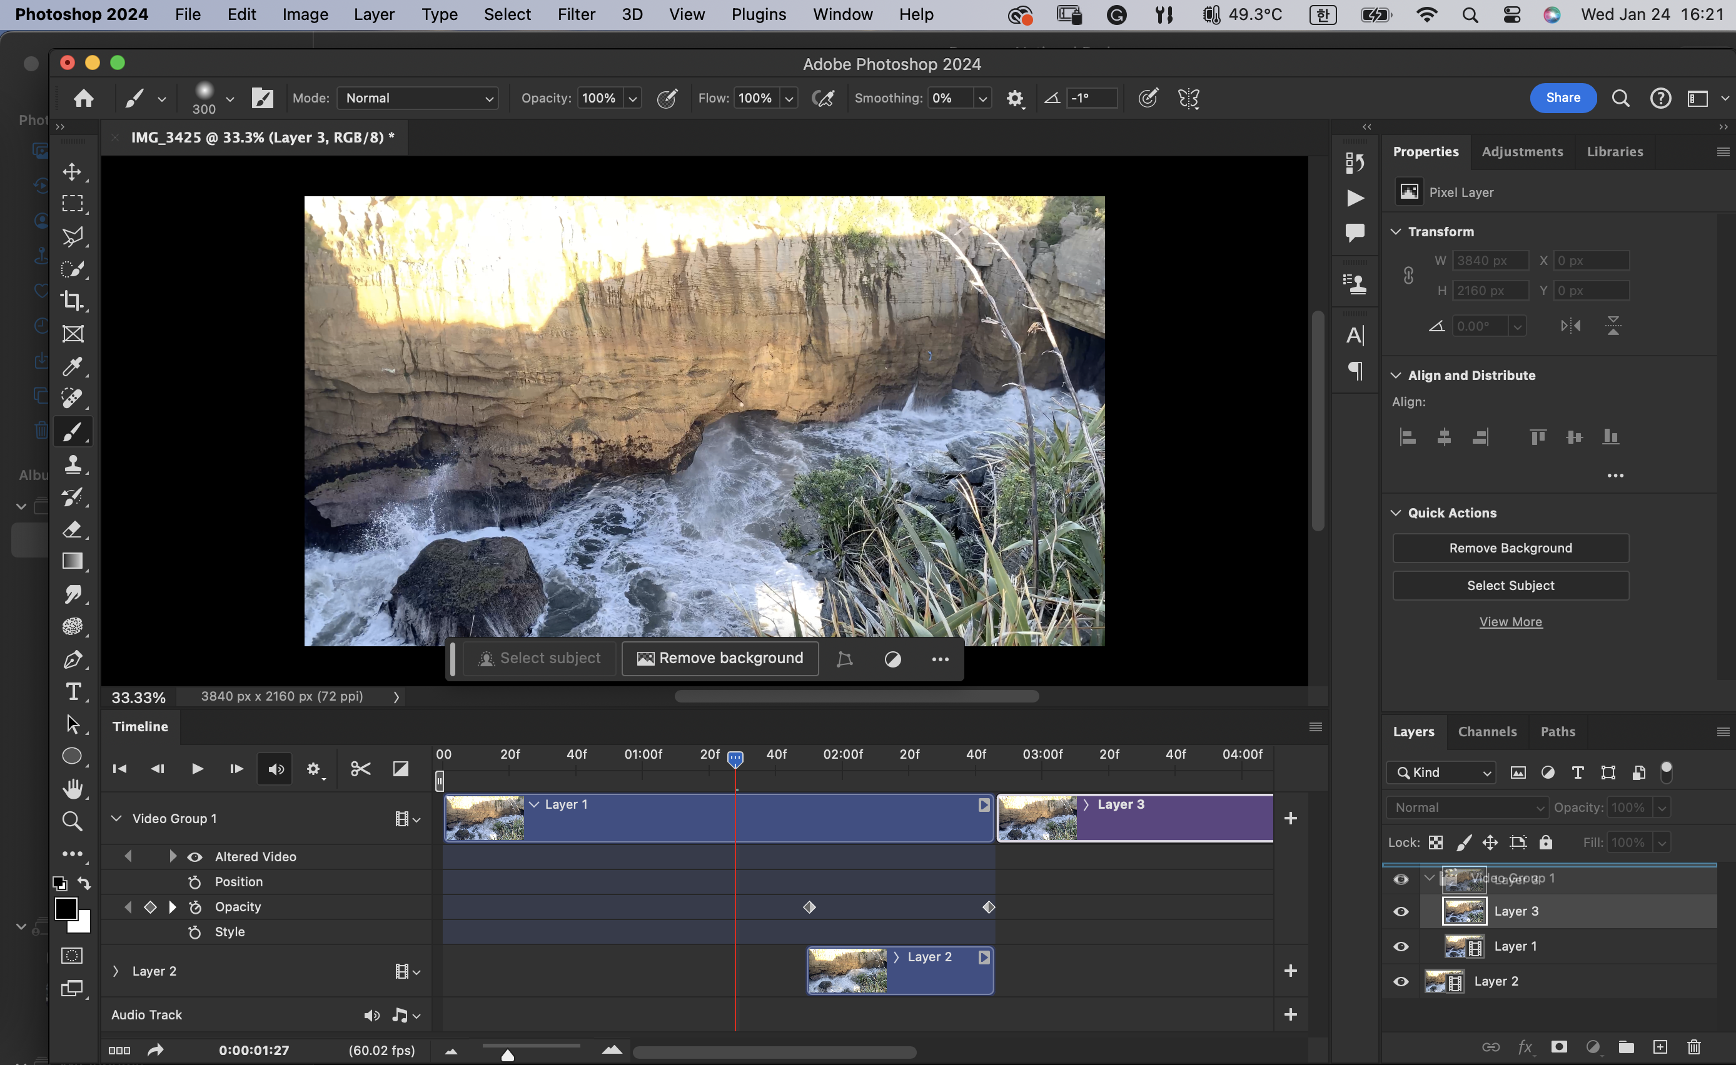Open the Filter menu
The height and width of the screenshot is (1065, 1736).
575,14
